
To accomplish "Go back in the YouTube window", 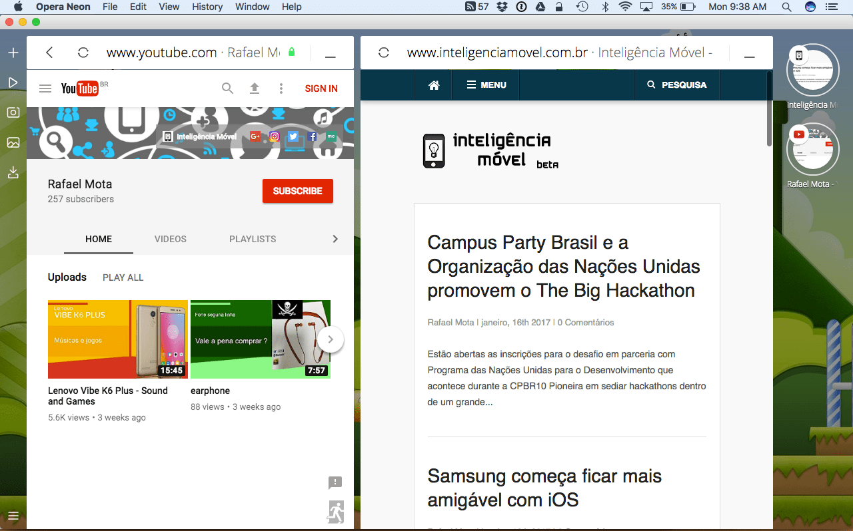I will (49, 53).
